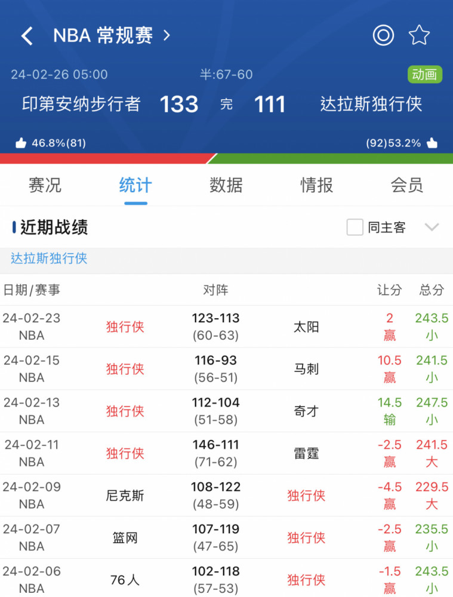Open 达拉斯独行侠 team link under 近期战绩
Image resolution: width=453 pixels, height=597 pixels.
(49, 259)
